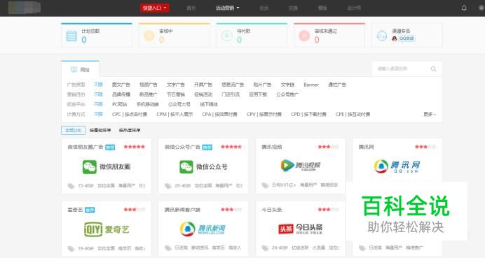This screenshot has width=485, height=258.
Task: Filter by 图文广告
Action: (x=121, y=85)
